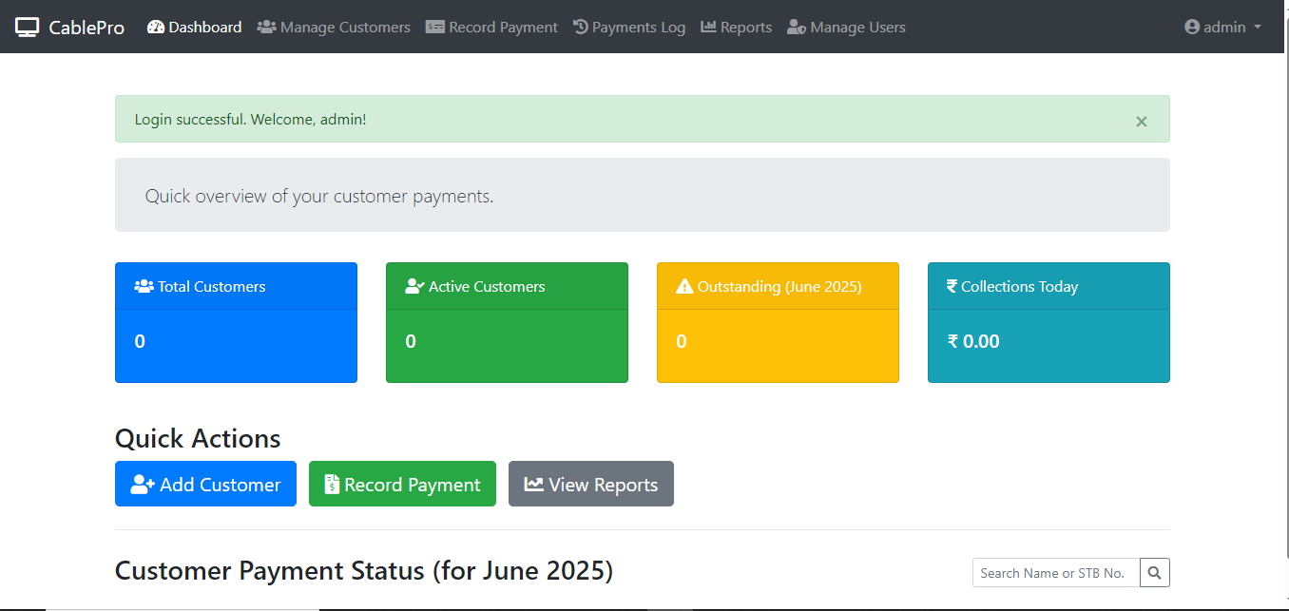The width and height of the screenshot is (1289, 611).
Task: Click the Collections Today card header
Action: click(1049, 286)
